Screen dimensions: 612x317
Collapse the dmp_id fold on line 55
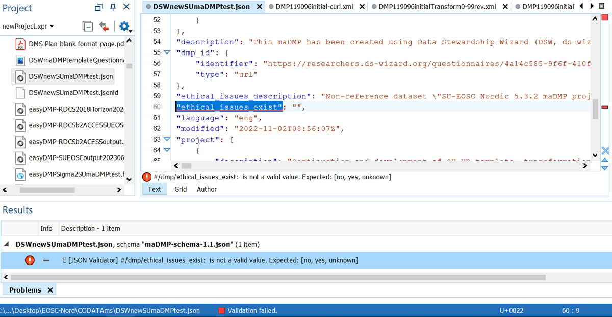tap(167, 52)
